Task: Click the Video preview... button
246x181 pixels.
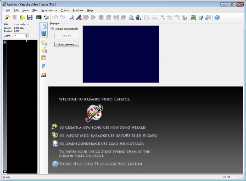Action: pos(67,44)
